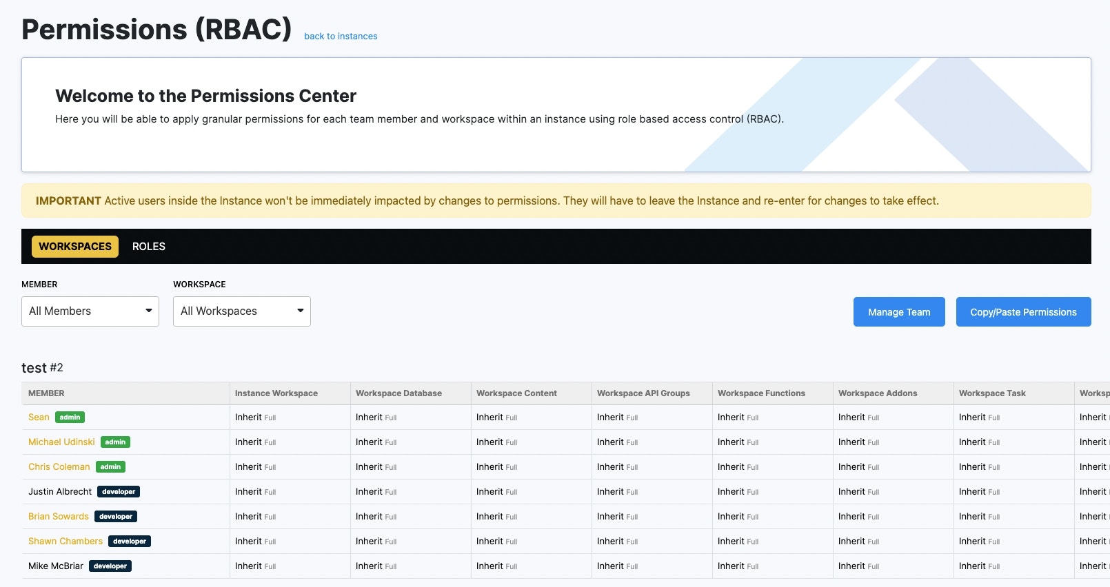The height and width of the screenshot is (587, 1110).
Task: Edit Justin Albrecht's Workspace Addons permission
Action: pos(858,492)
